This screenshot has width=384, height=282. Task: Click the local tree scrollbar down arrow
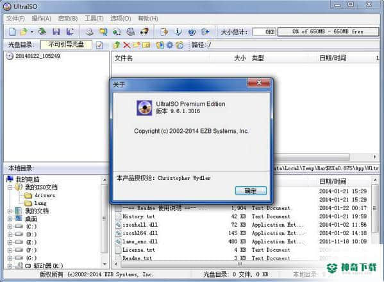pyautogui.click(x=105, y=265)
